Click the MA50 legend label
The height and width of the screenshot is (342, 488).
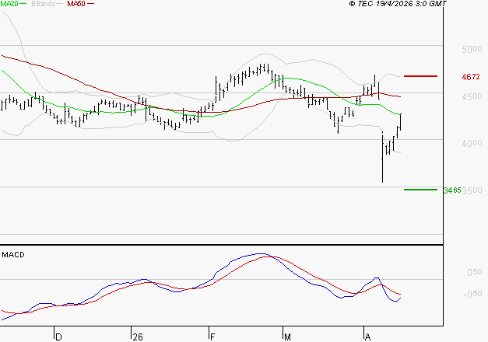point(76,4)
